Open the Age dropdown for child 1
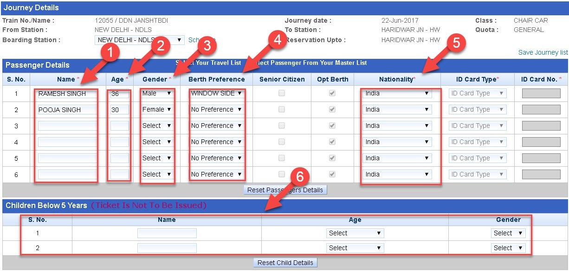 pos(355,233)
